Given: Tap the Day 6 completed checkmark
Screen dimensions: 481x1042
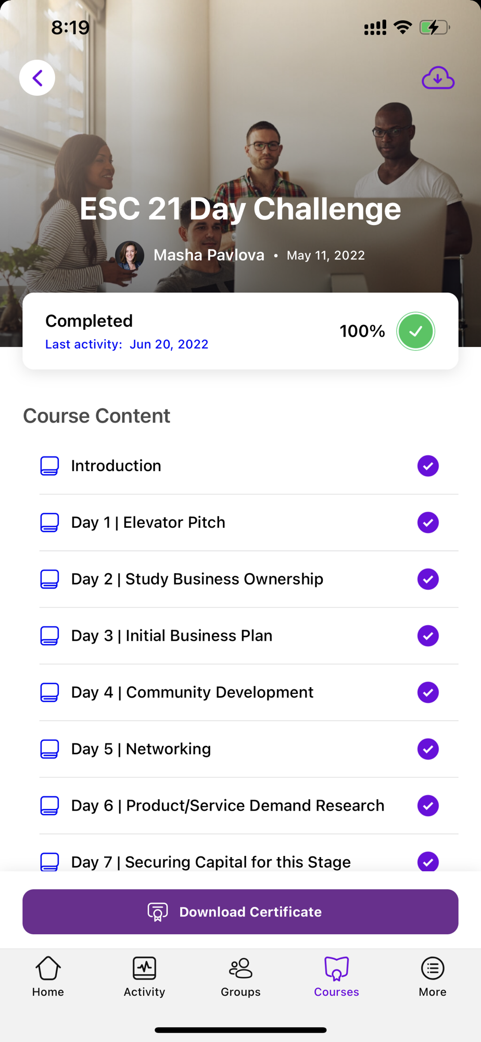Looking at the screenshot, I should [428, 805].
